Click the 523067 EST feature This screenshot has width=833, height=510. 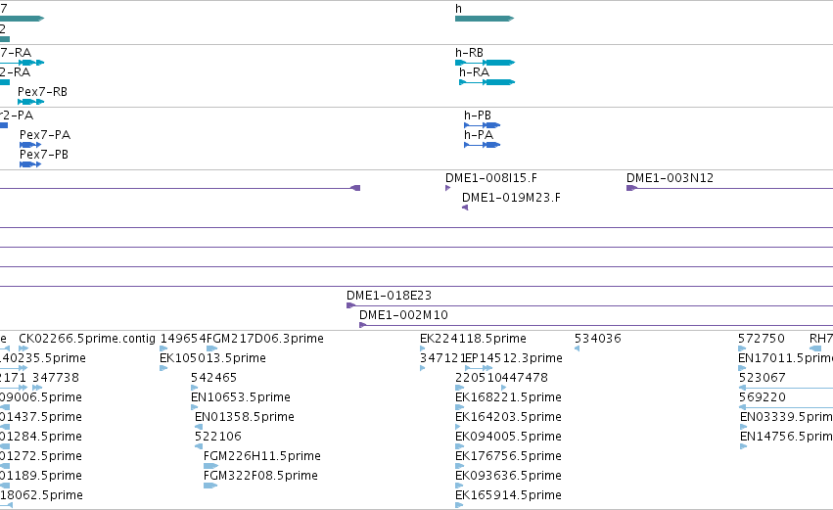pyautogui.click(x=786, y=388)
